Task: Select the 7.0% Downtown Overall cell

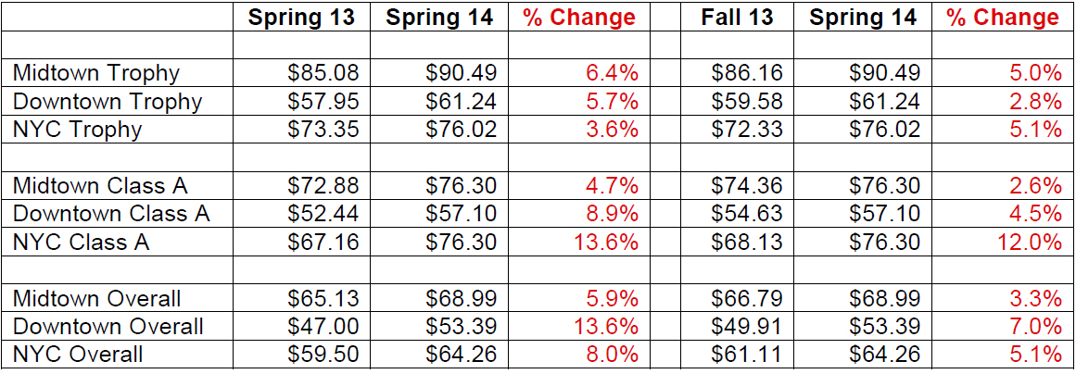Action: tap(1035, 326)
